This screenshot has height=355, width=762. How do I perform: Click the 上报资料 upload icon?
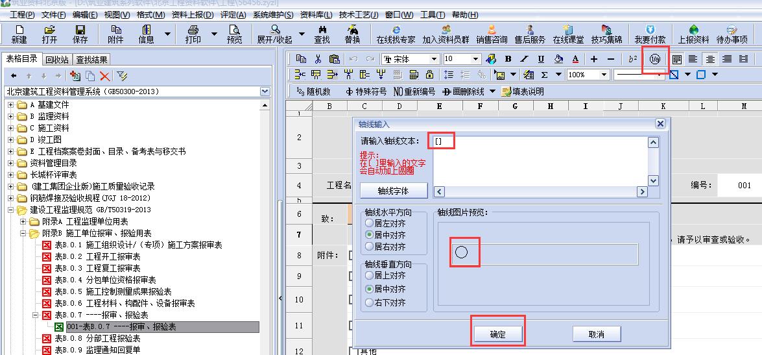pyautogui.click(x=693, y=34)
